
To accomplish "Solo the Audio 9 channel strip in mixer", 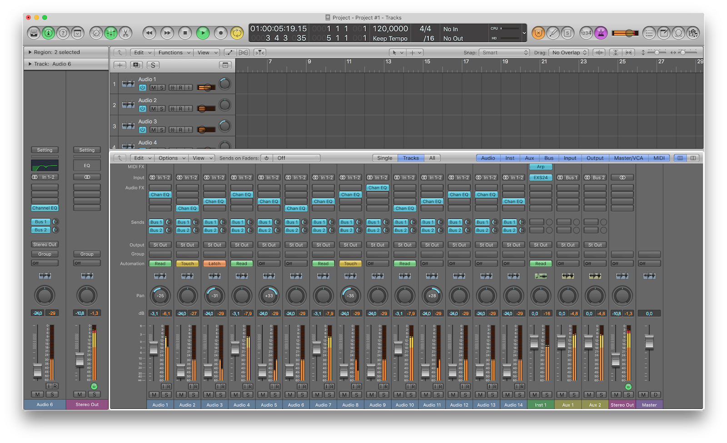I will click(x=384, y=395).
